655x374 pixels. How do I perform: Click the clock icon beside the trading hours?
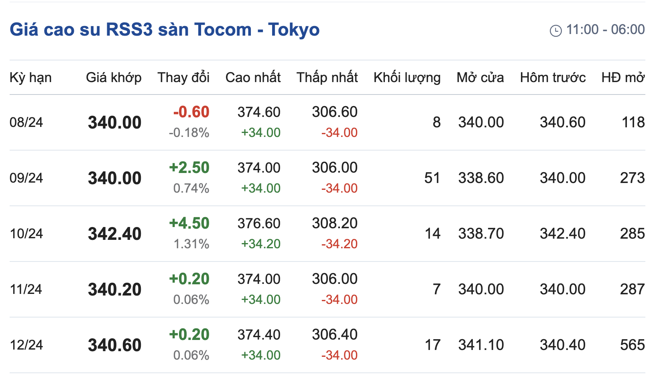tap(556, 30)
